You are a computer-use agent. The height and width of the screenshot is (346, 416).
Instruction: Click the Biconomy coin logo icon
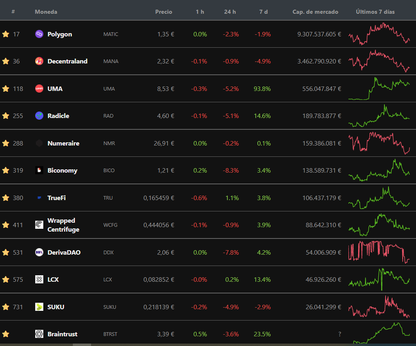39,171
